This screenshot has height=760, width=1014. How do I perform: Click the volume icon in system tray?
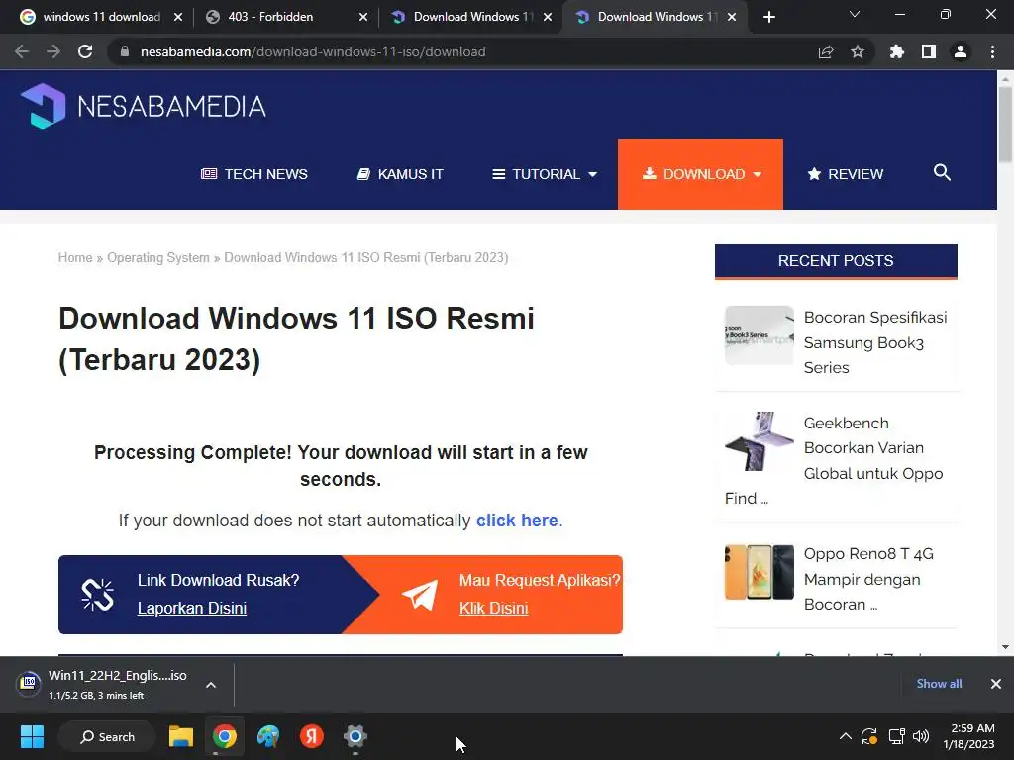click(920, 736)
